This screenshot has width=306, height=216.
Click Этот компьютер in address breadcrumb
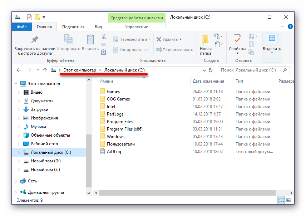pos(80,70)
